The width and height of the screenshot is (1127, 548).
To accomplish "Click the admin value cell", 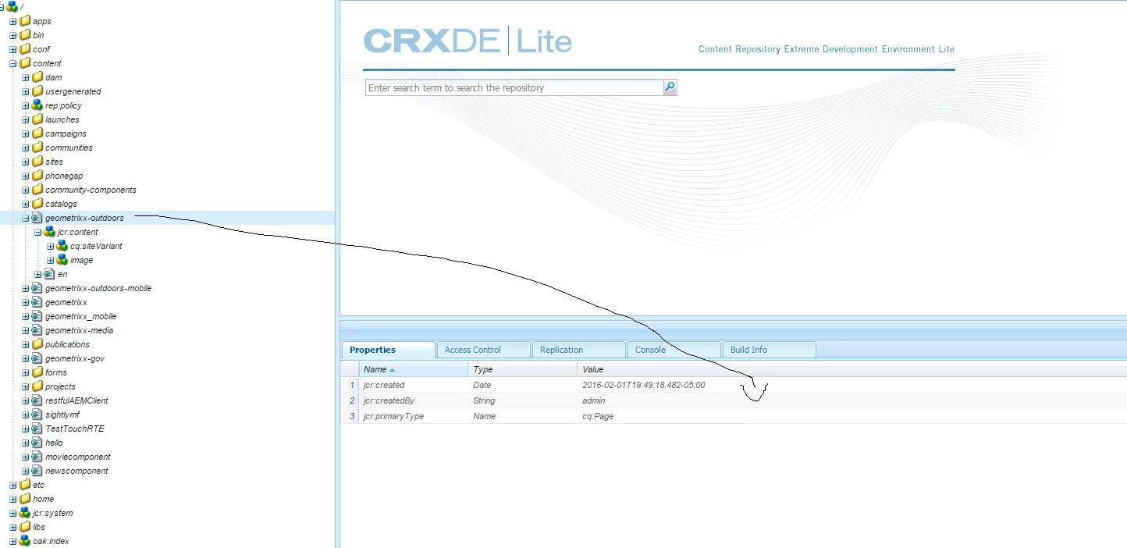I will pyautogui.click(x=593, y=400).
